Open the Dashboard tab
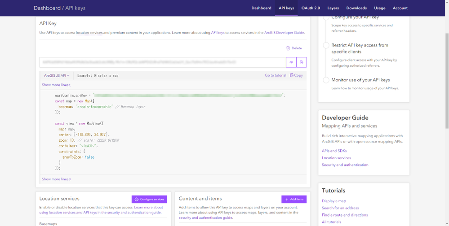The height and width of the screenshot is (226, 449). [x=261, y=8]
